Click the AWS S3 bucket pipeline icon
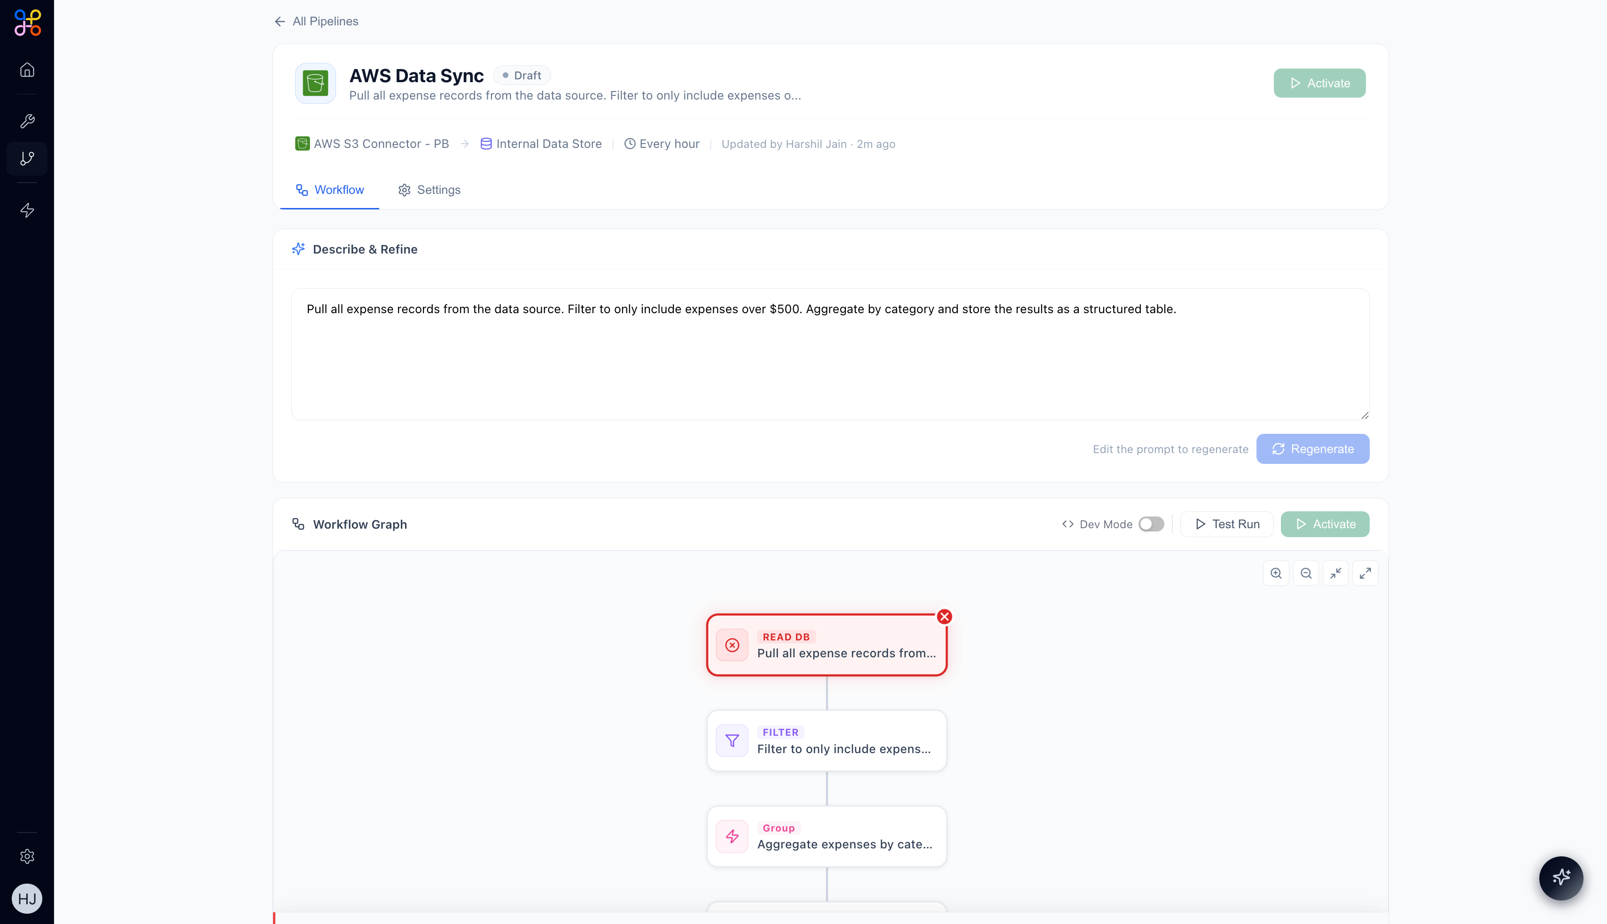The height and width of the screenshot is (924, 1607). coord(316,83)
